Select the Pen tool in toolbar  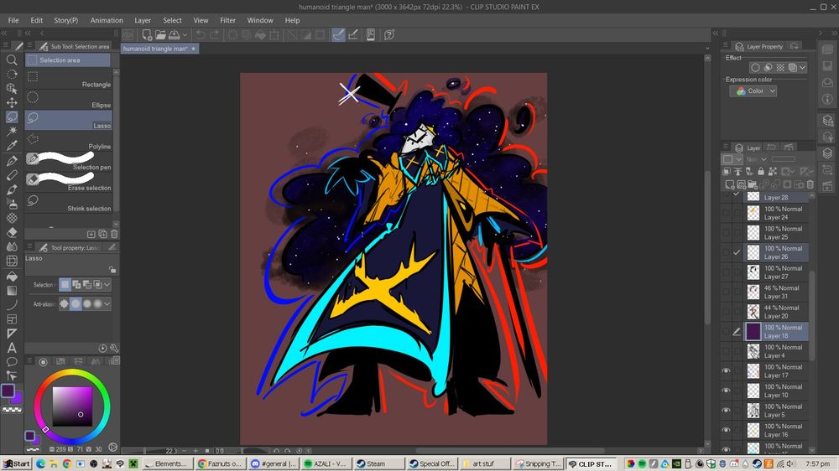[11, 161]
